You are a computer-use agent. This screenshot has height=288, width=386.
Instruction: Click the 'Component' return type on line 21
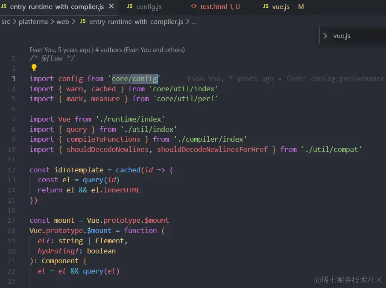pos(60,261)
